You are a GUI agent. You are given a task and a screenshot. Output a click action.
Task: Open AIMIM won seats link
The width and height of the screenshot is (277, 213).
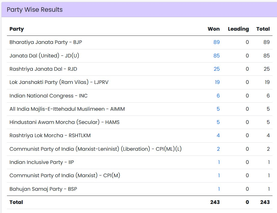[x=218, y=109]
